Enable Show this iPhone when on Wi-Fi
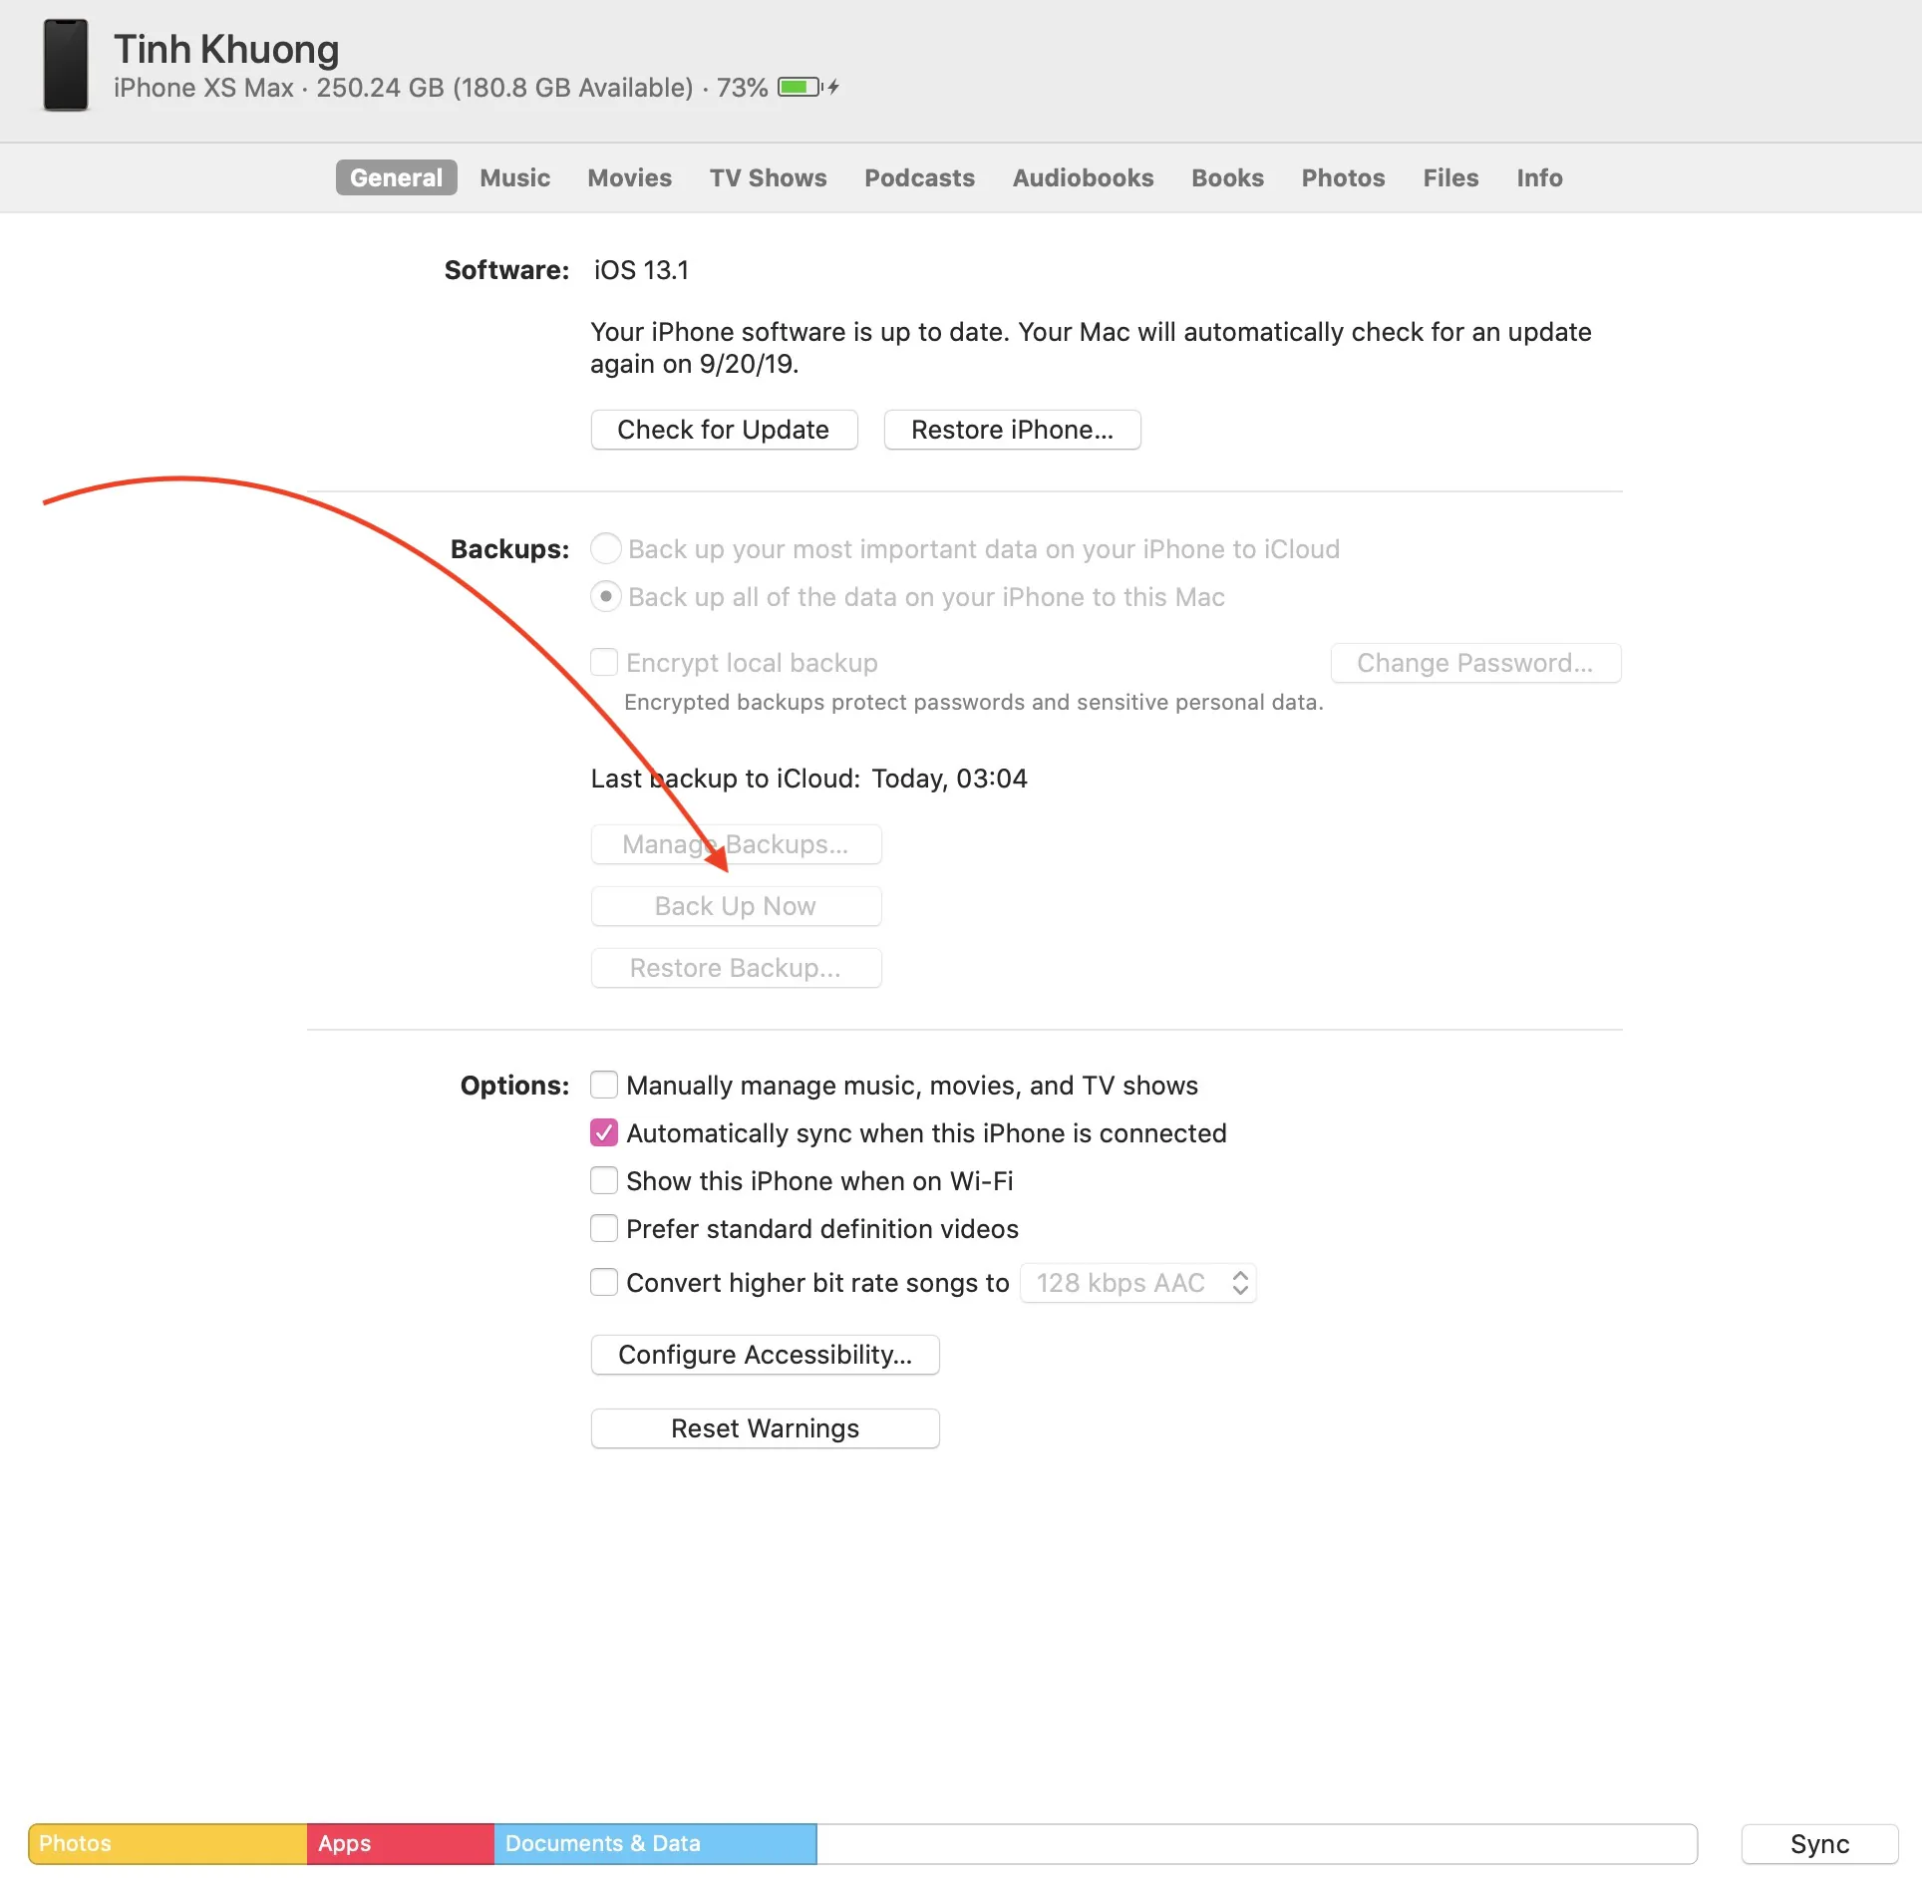This screenshot has height=1888, width=1922. coord(604,1180)
